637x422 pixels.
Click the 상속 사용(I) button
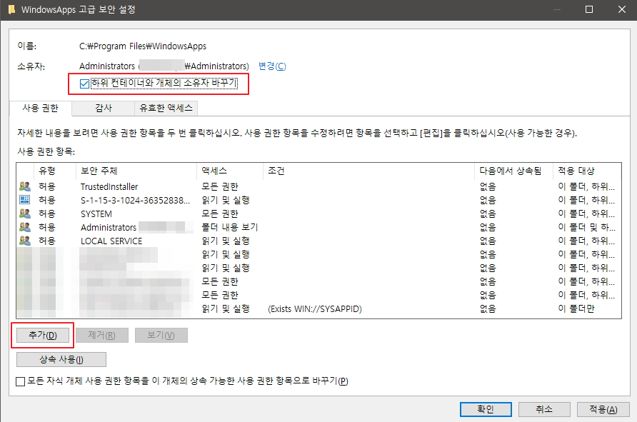tap(61, 359)
